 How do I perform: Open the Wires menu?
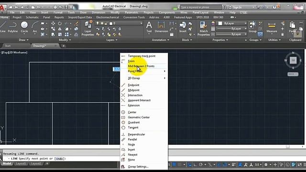(x=184, y=12)
